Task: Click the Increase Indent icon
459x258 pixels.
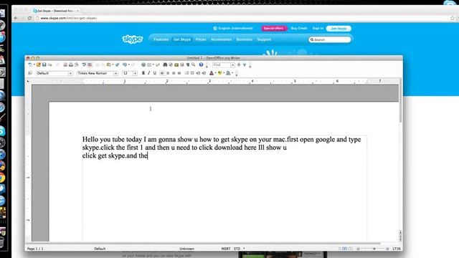Action: click(x=204, y=73)
